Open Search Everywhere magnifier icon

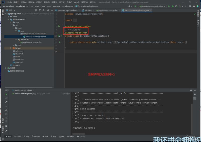coord(190,6)
